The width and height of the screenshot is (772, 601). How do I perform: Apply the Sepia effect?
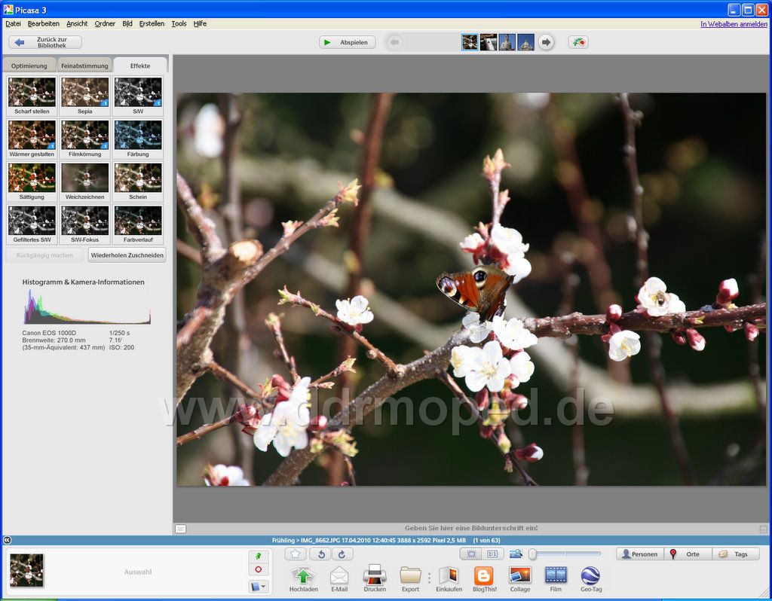pyautogui.click(x=84, y=93)
